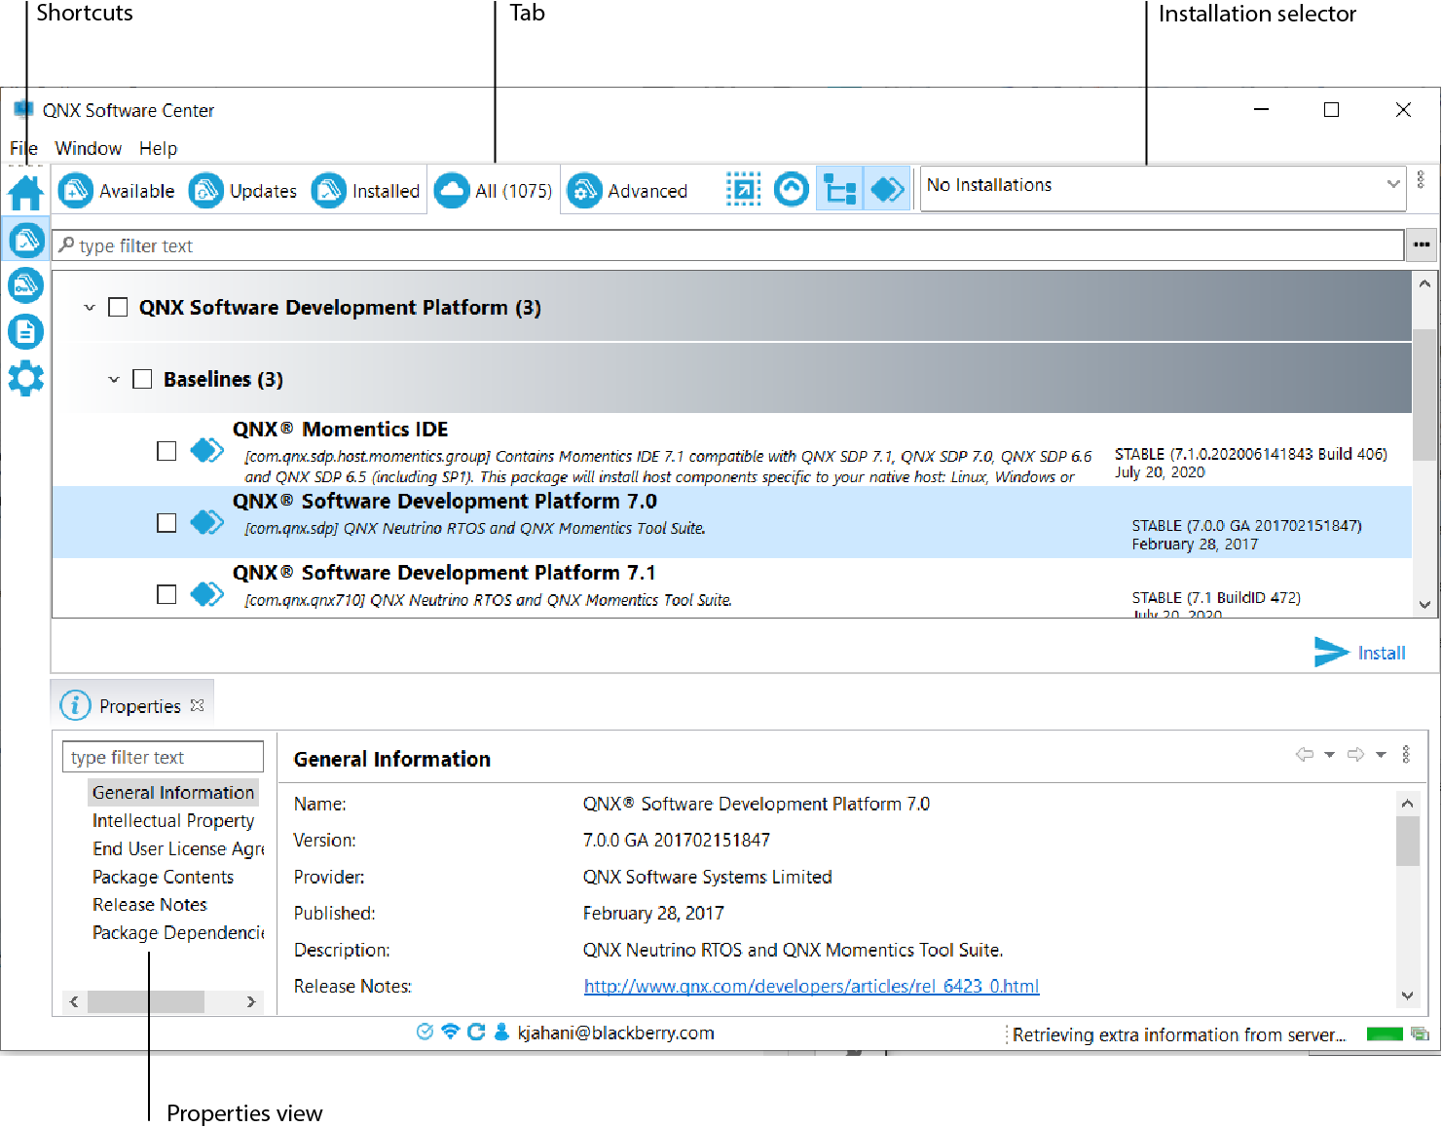Image resolution: width=1442 pixels, height=1127 pixels.
Task: Select the QNX Software Development Platform 7.0 title
Action: (445, 501)
